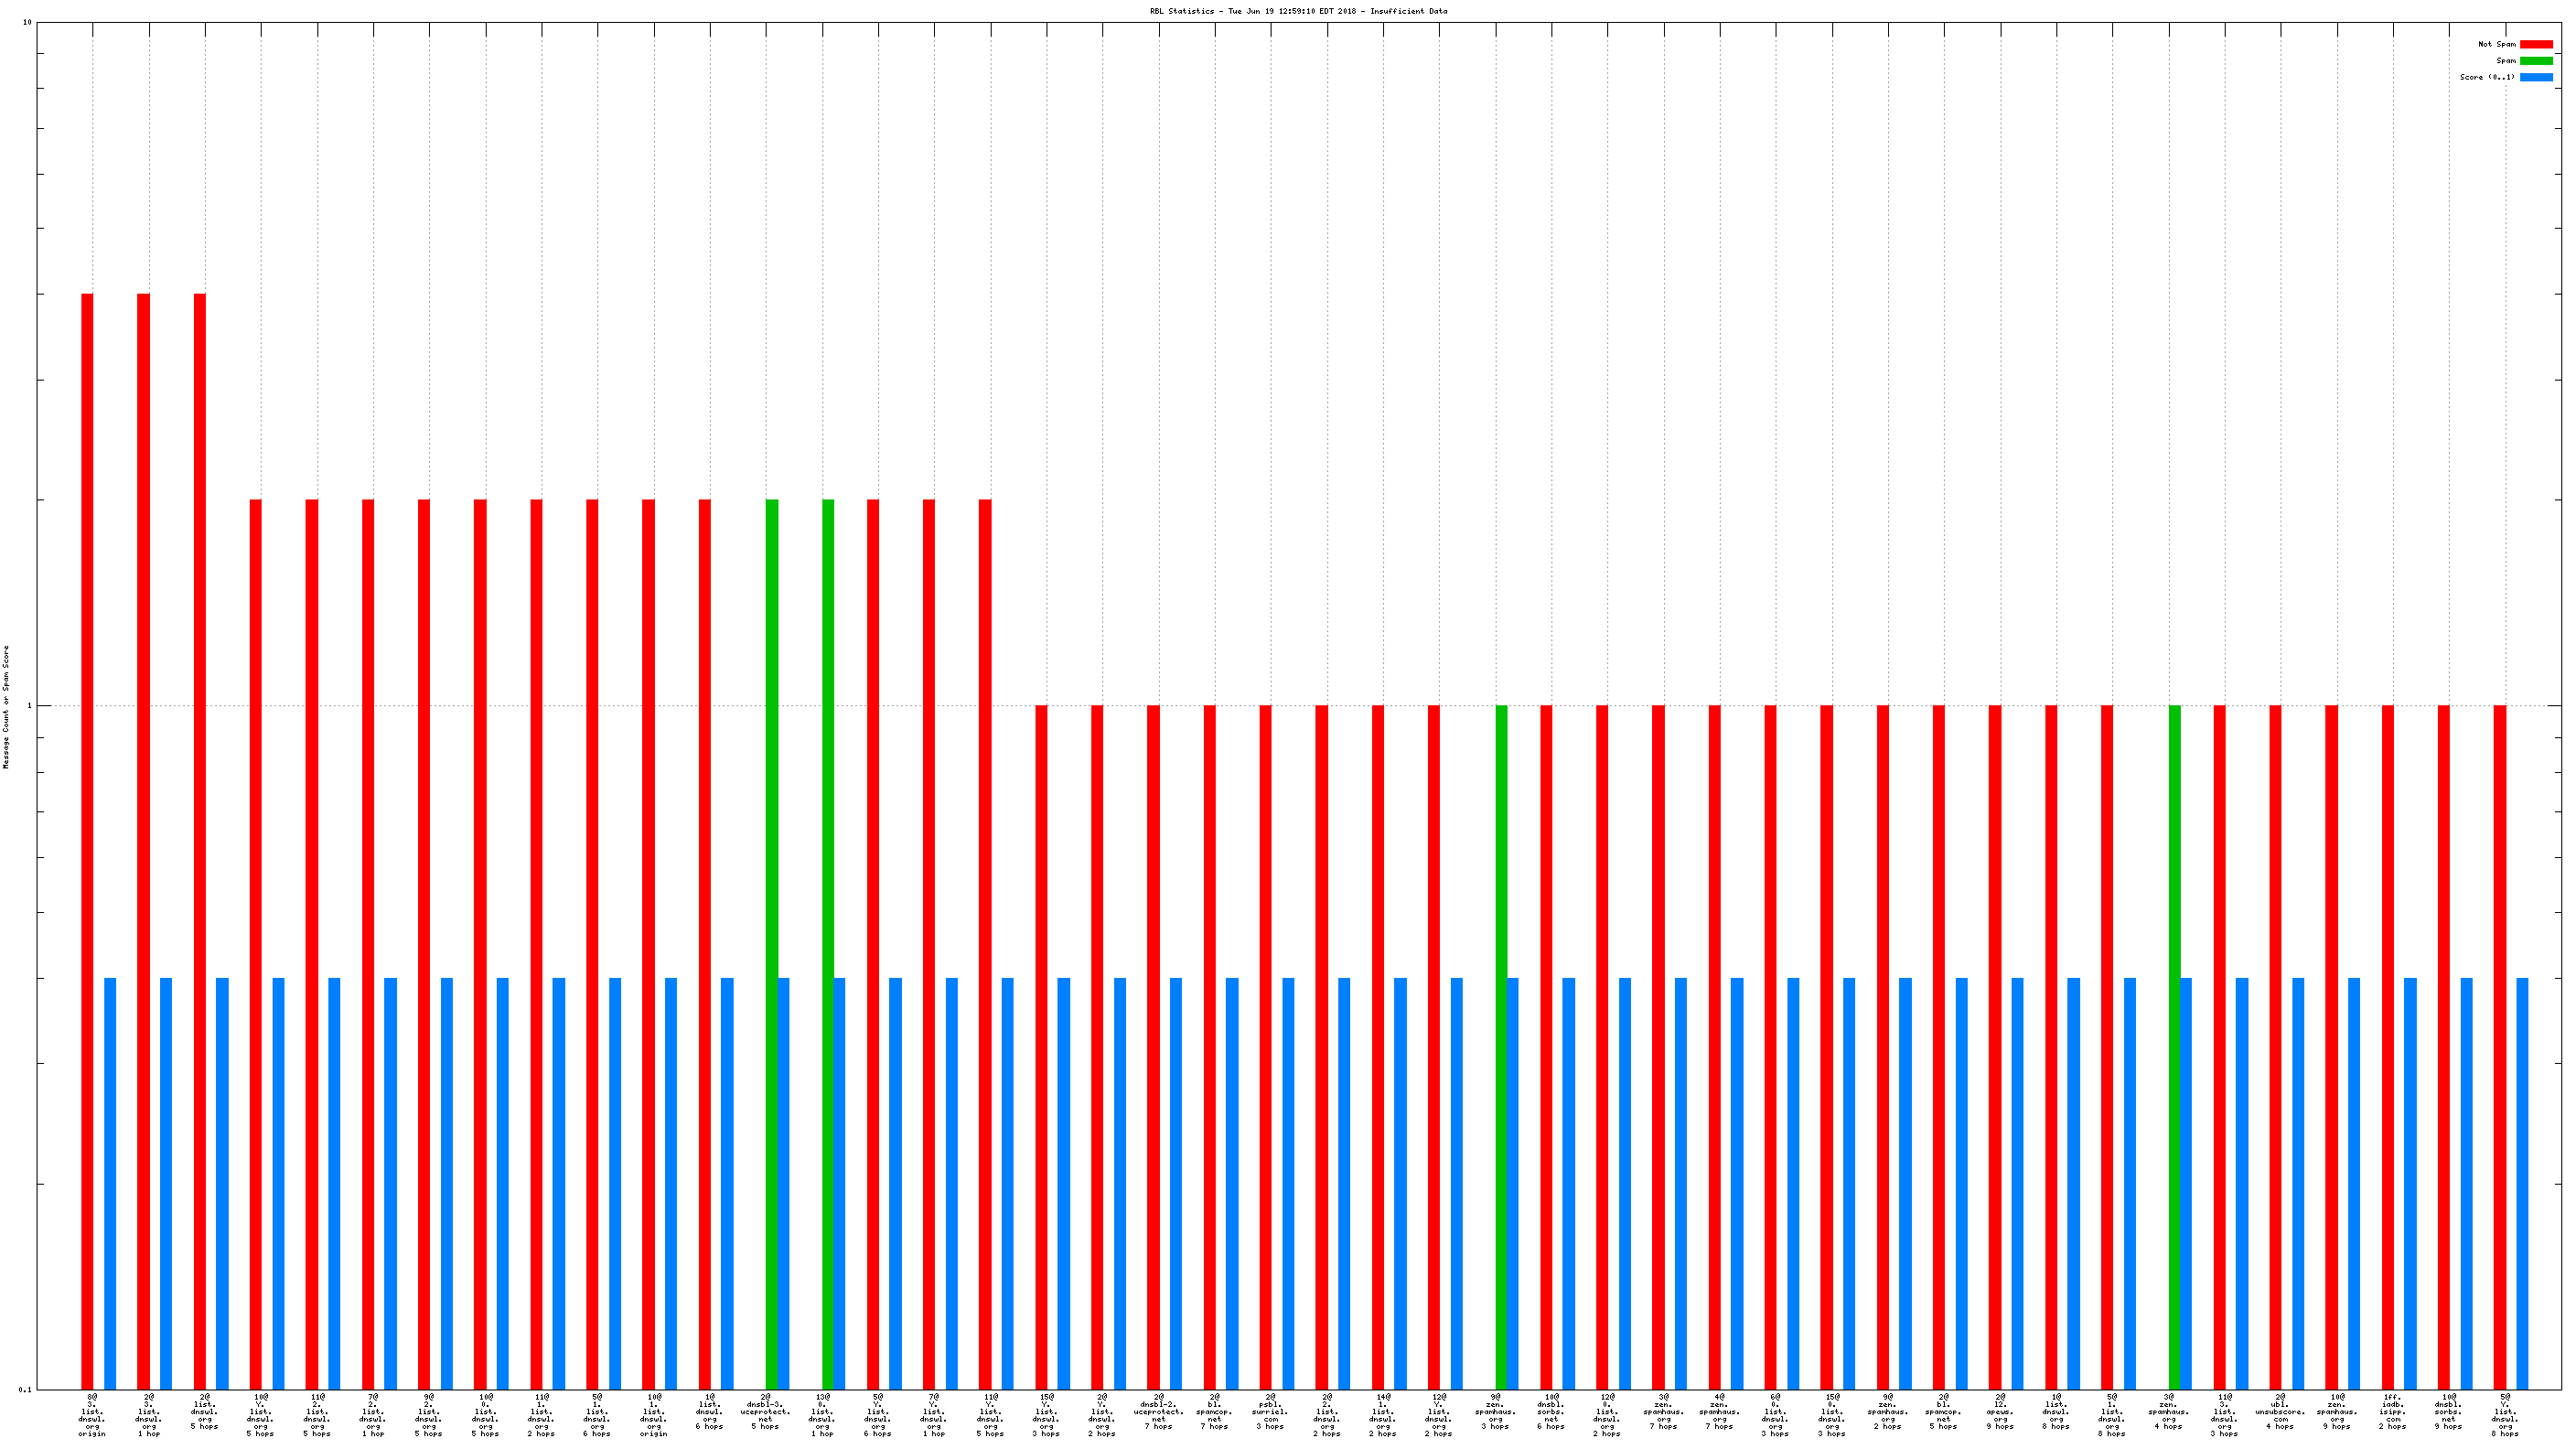
Task: Click the red Not Spam legend swatch
Action: pos(2535,44)
